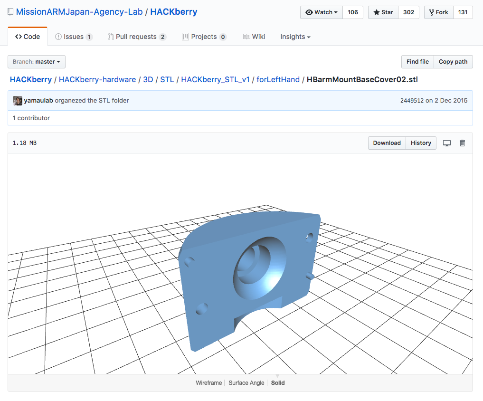This screenshot has width=483, height=401.
Task: Open the Watch dropdown
Action: coord(322,12)
